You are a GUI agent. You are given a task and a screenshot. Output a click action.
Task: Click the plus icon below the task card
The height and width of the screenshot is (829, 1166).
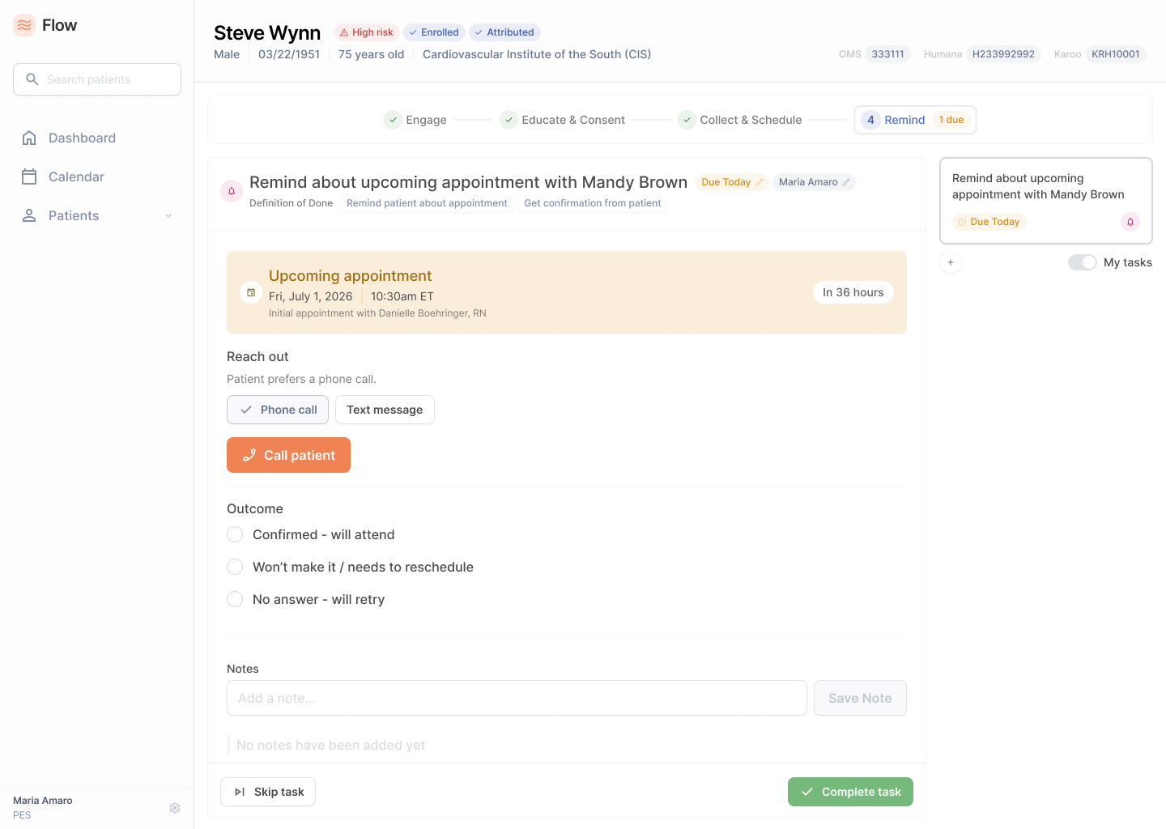951,262
